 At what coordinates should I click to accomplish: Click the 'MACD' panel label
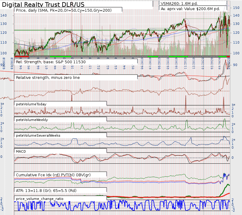click(x=21, y=151)
